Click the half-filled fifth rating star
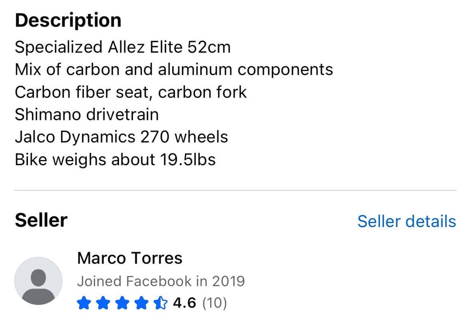471x326 pixels. (160, 303)
